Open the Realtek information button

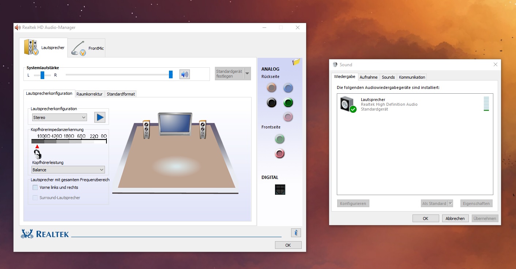(296, 232)
